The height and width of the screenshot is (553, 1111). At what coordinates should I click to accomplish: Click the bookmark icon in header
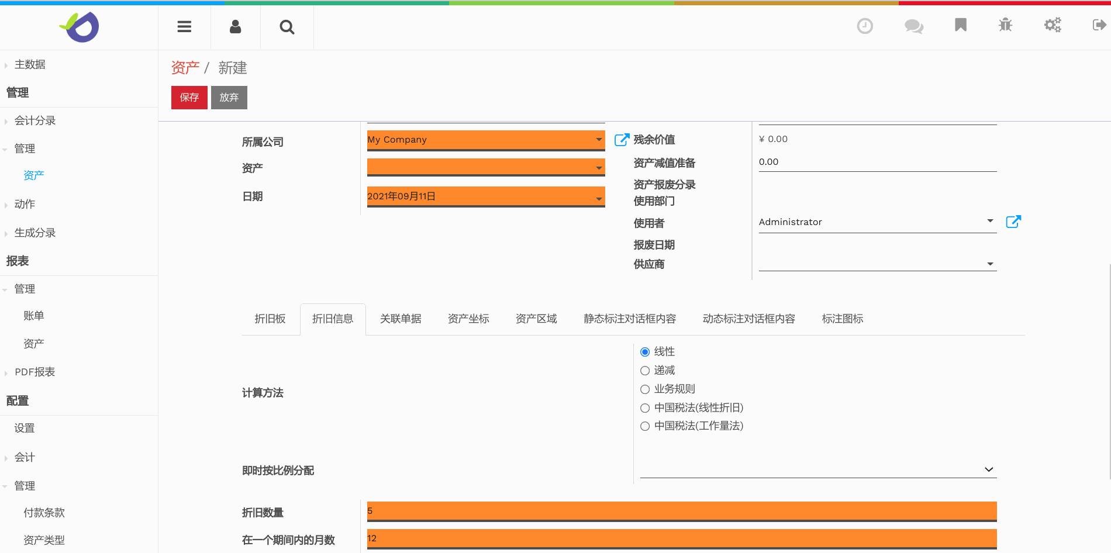(x=960, y=25)
